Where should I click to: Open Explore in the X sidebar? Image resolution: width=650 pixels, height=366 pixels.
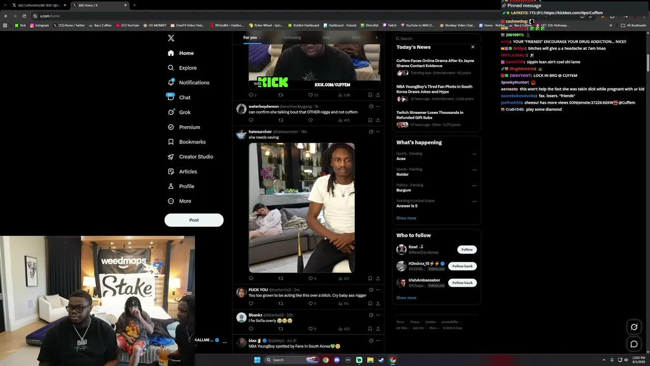tap(182, 68)
